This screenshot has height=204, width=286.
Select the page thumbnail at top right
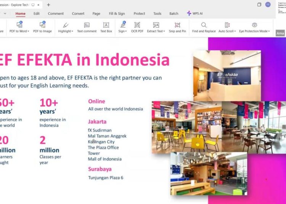coord(282,8)
